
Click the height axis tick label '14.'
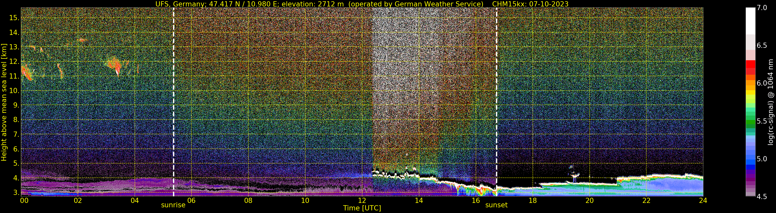(x=14, y=32)
